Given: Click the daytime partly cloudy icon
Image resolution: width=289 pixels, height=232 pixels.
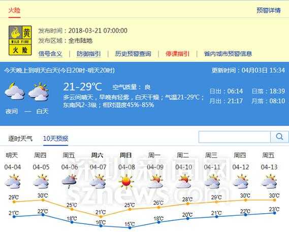Looking at the screenshot, I should [x=39, y=91].
